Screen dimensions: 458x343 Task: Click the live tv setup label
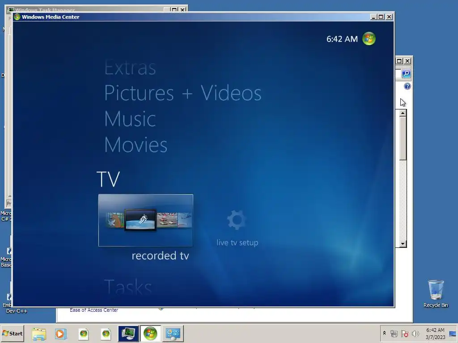coord(237,243)
